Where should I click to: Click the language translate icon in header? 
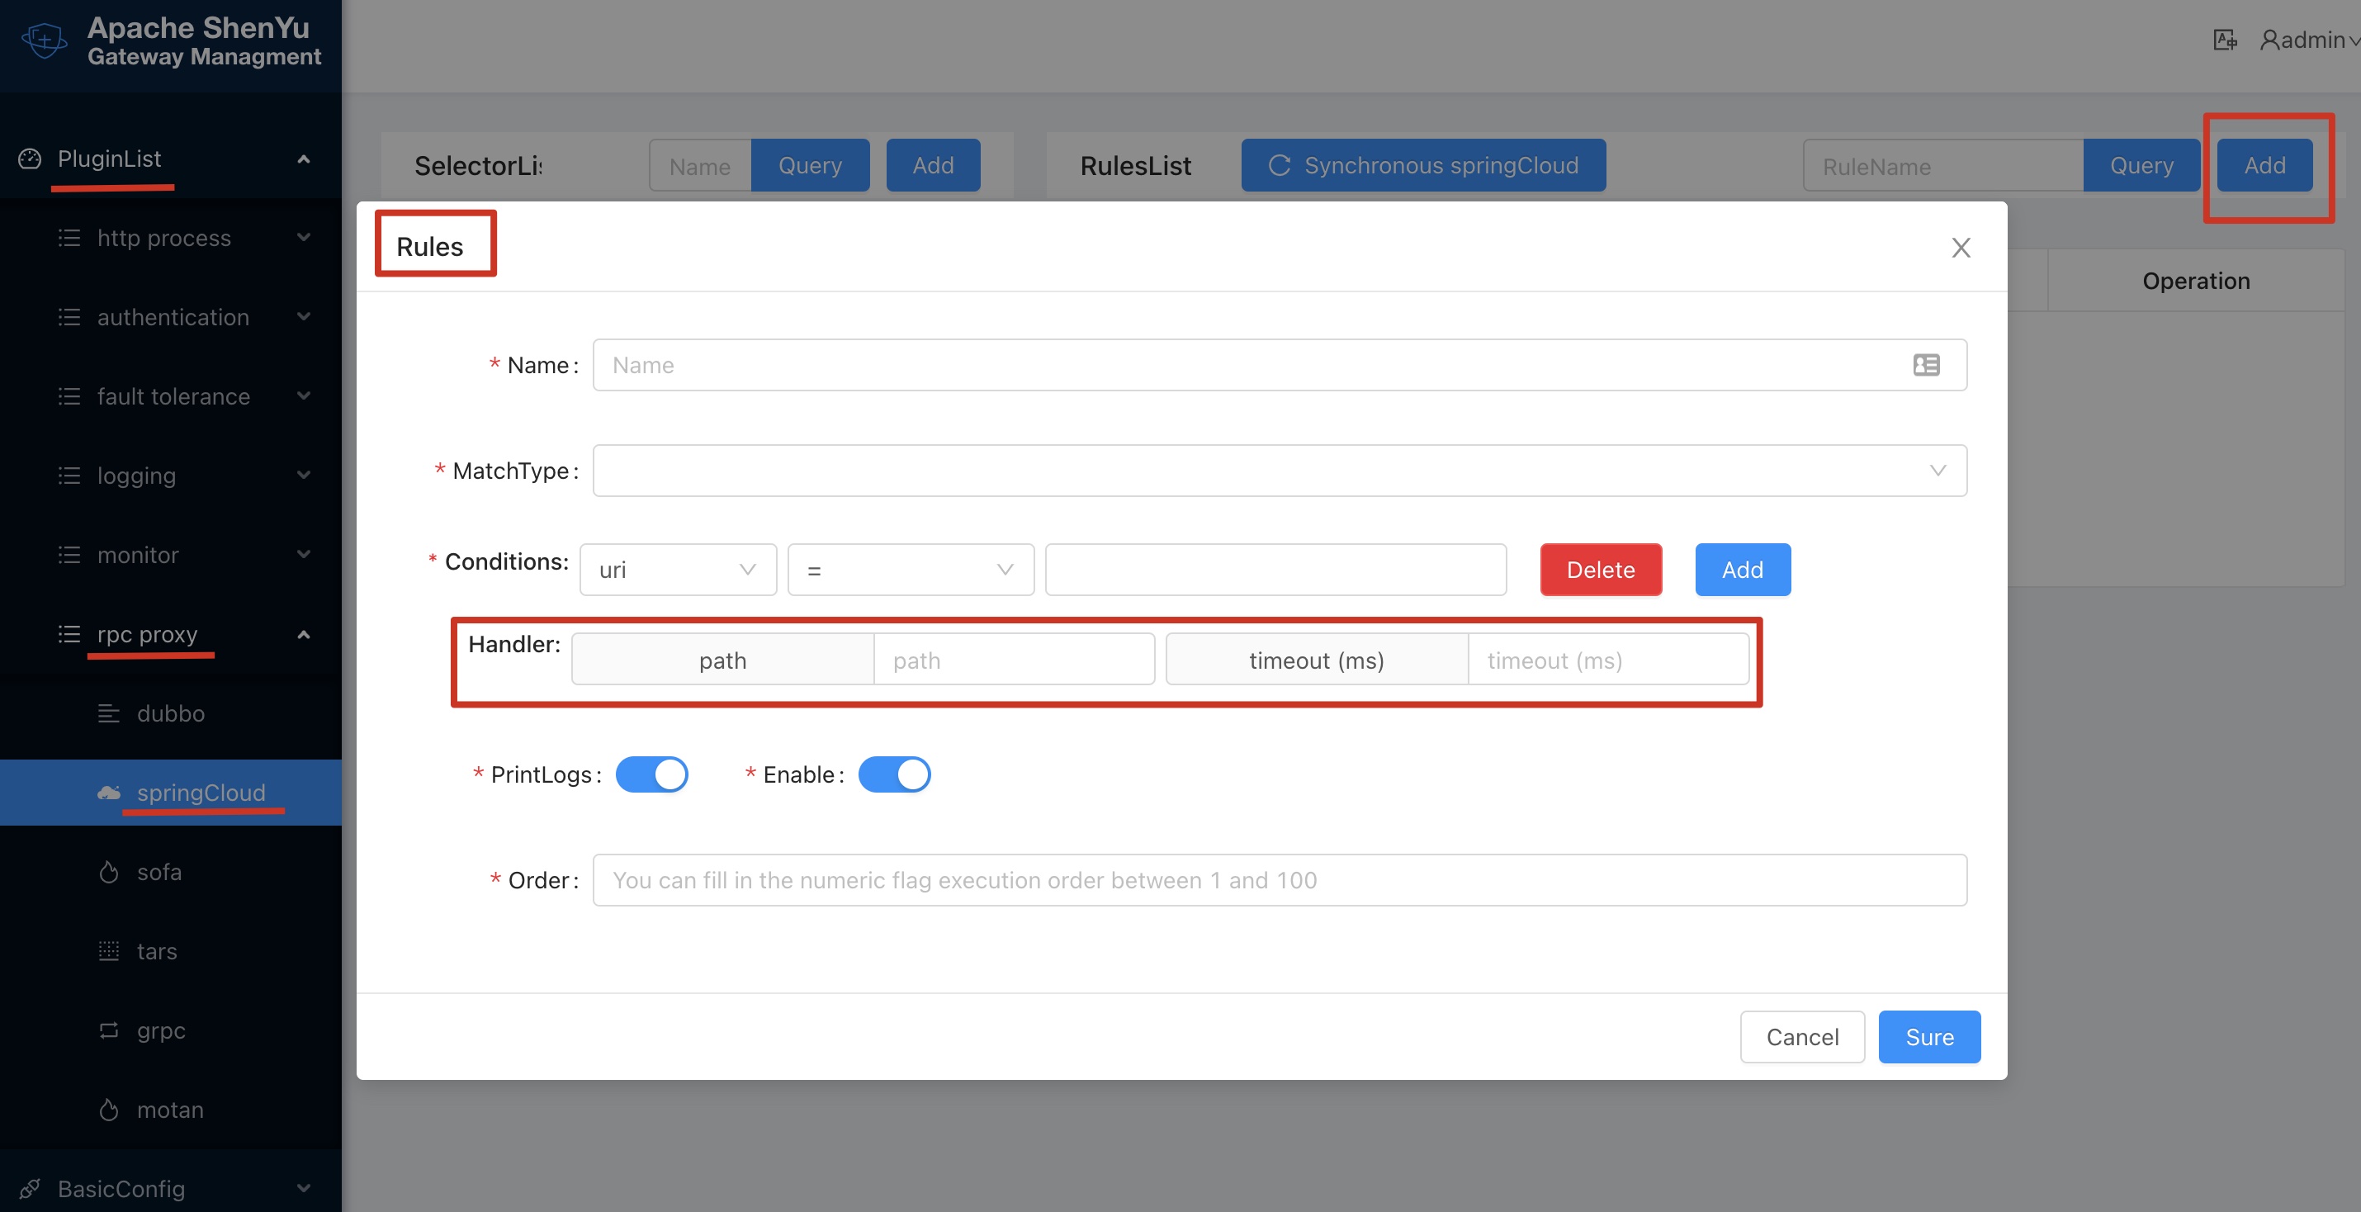tap(2225, 40)
